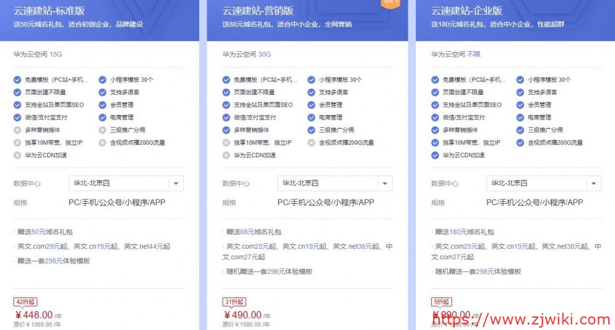Click 免费模板 check icon in 企业版 card

coord(435,80)
